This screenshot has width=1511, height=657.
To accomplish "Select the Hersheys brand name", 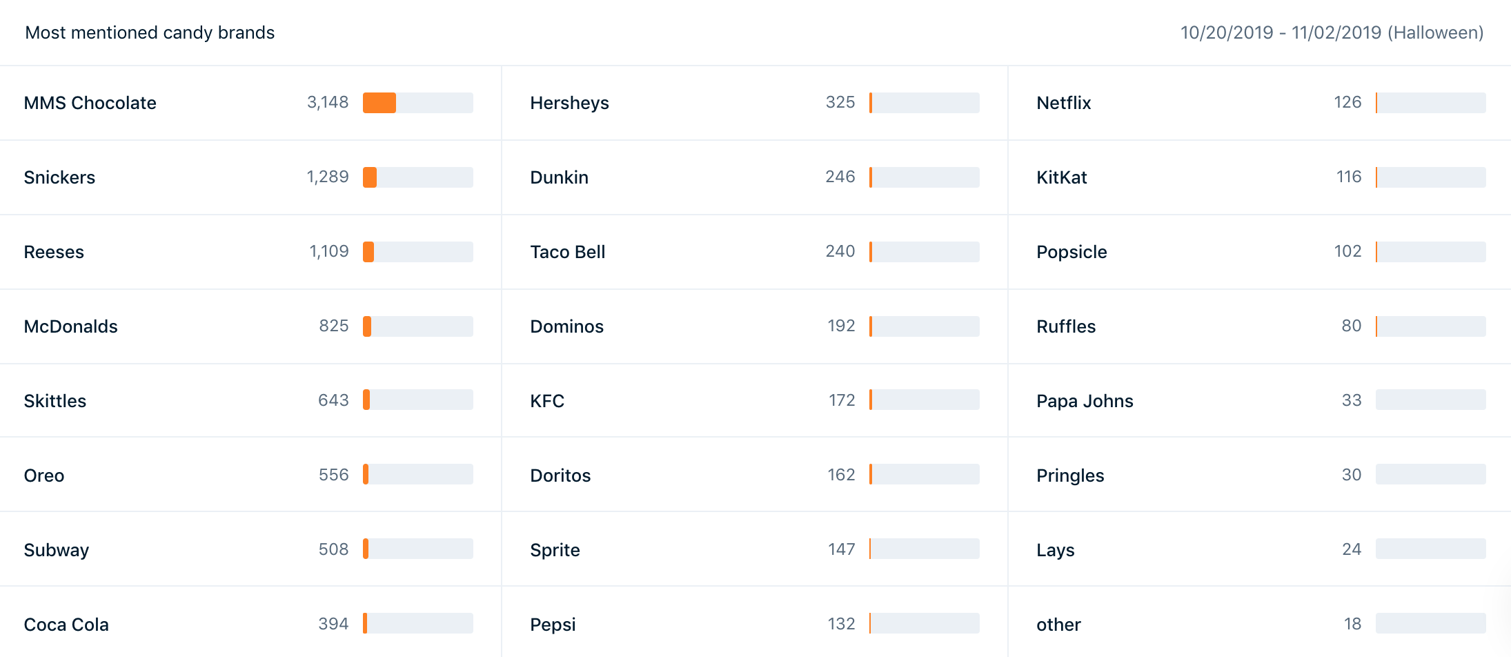I will (569, 103).
